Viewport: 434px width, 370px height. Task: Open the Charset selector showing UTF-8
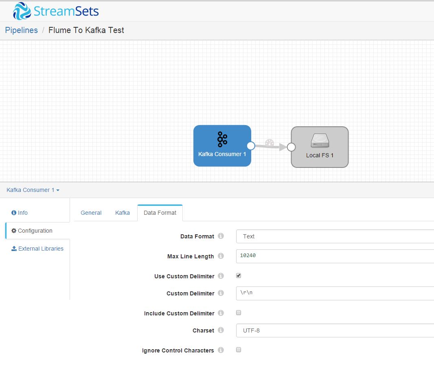tap(334, 330)
